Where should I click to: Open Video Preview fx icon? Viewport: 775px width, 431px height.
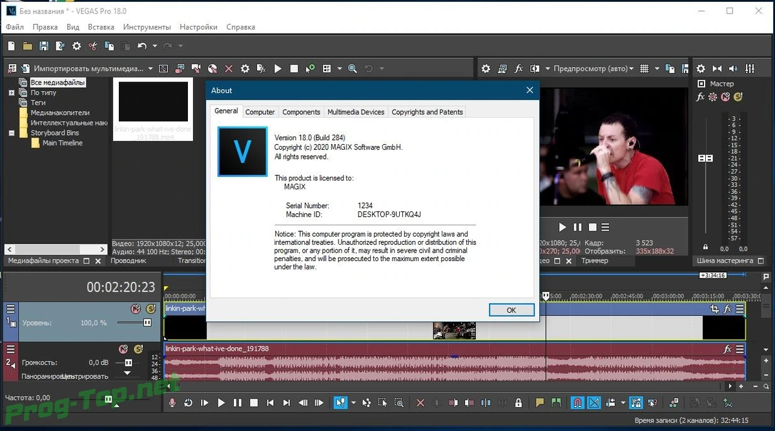pyautogui.click(x=519, y=68)
